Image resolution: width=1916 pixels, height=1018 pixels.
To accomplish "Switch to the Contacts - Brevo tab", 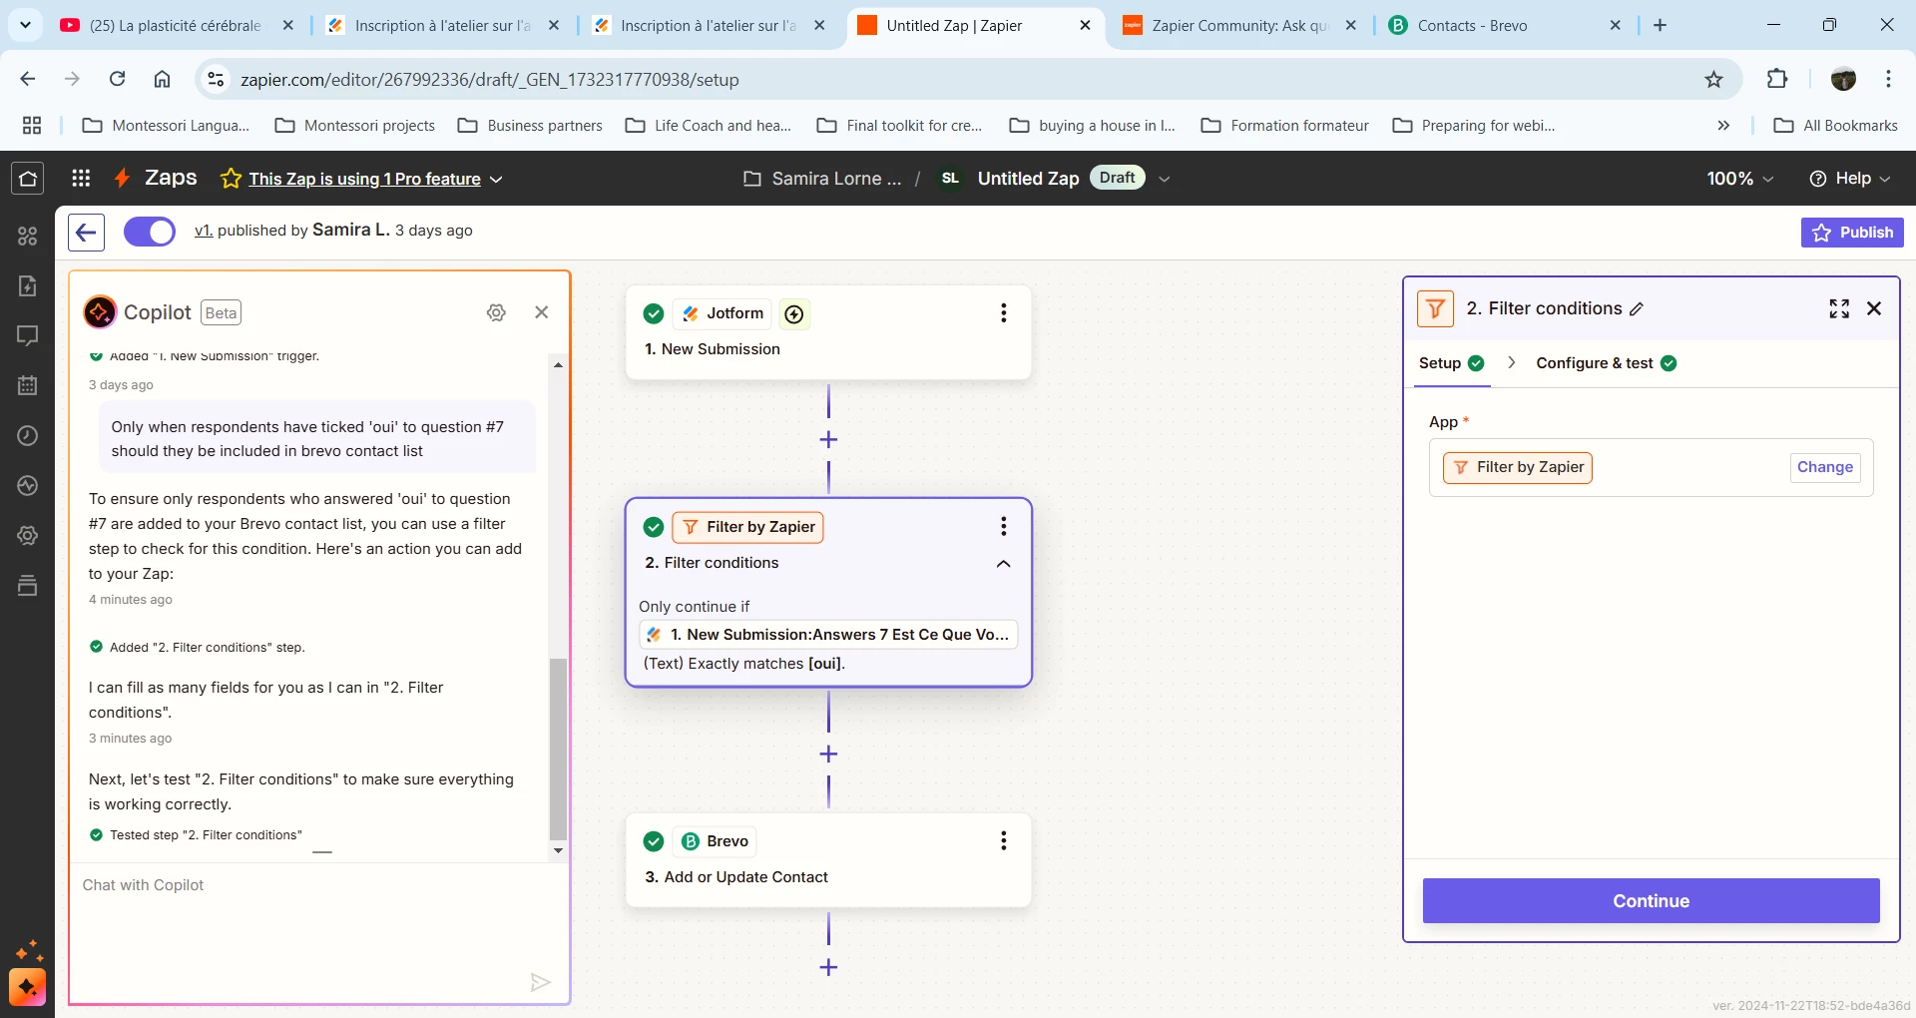I will [1503, 26].
